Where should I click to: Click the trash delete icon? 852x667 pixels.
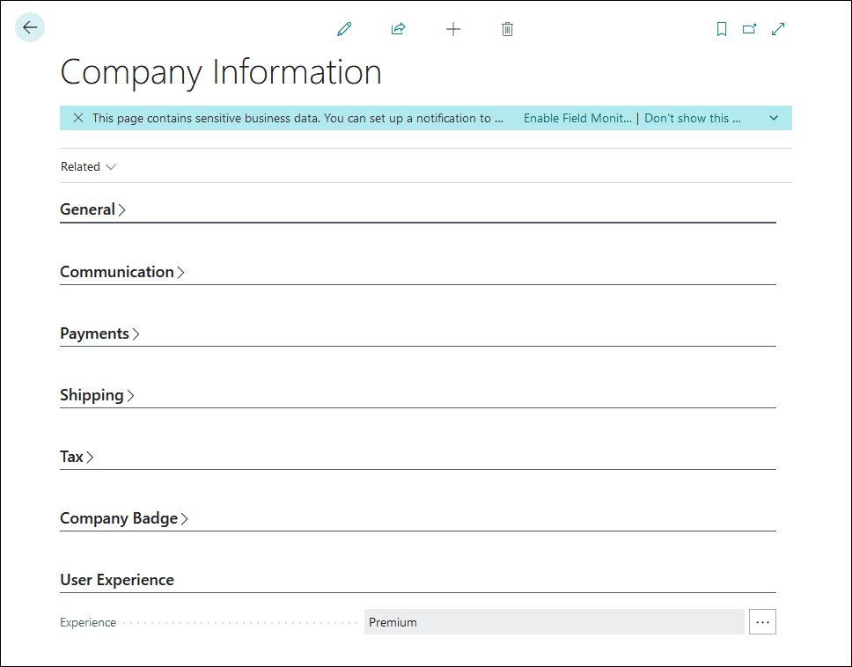(508, 29)
